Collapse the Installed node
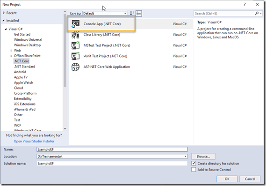The width and height of the screenshot is (266, 186). click(x=4, y=21)
